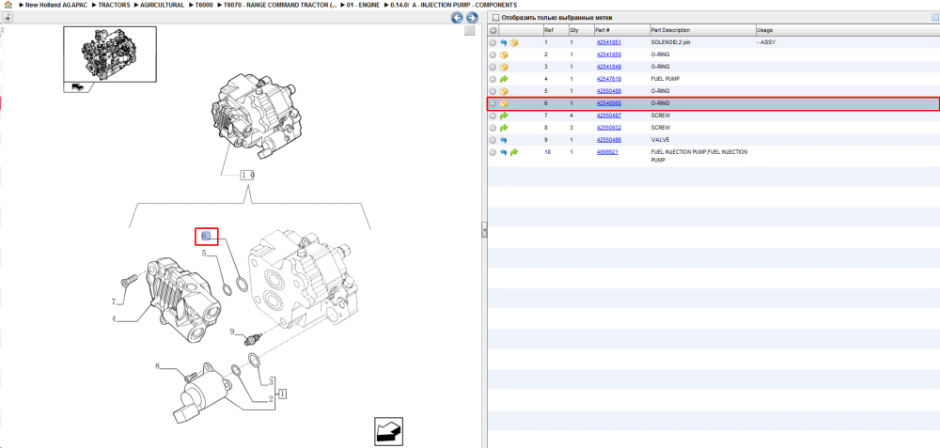Click green arrow icon in FUEL PUMP row
This screenshot has height=448, width=940.
pos(504,79)
